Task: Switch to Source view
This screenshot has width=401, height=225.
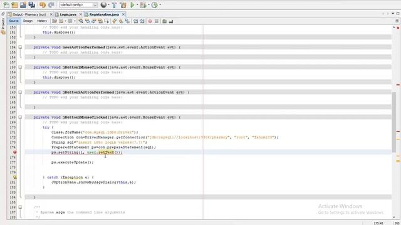Action: (x=14, y=21)
